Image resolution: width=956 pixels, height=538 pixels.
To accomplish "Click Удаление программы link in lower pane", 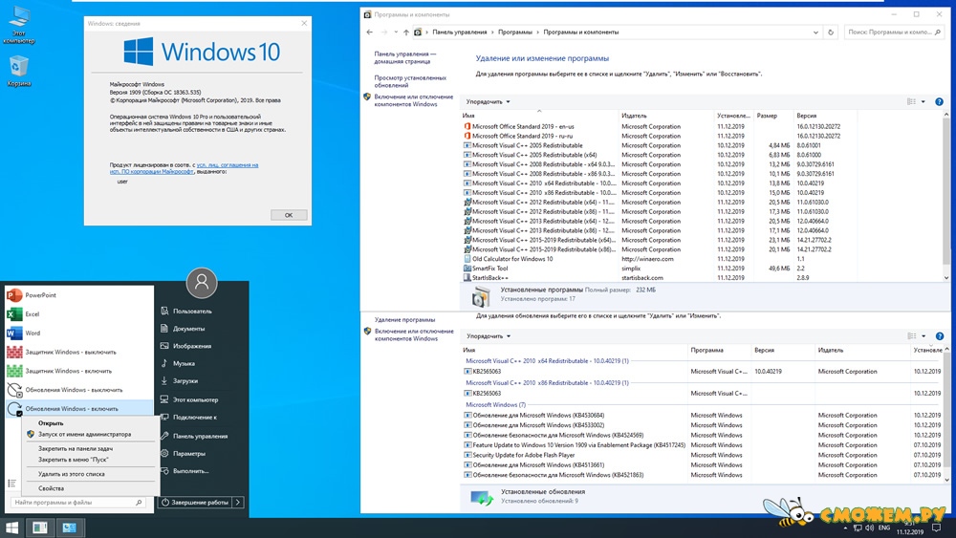I will click(404, 319).
